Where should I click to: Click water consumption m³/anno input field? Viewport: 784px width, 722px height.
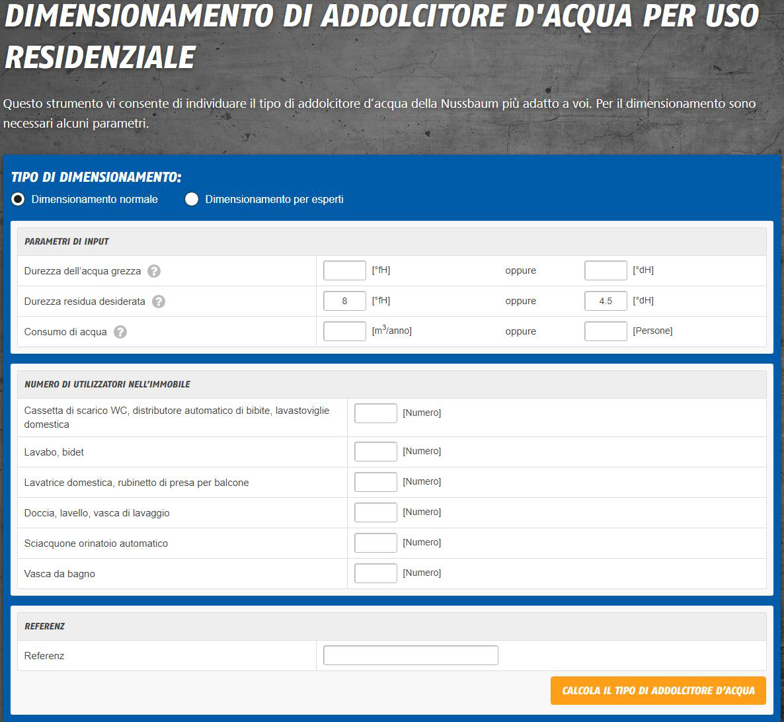pyautogui.click(x=344, y=331)
